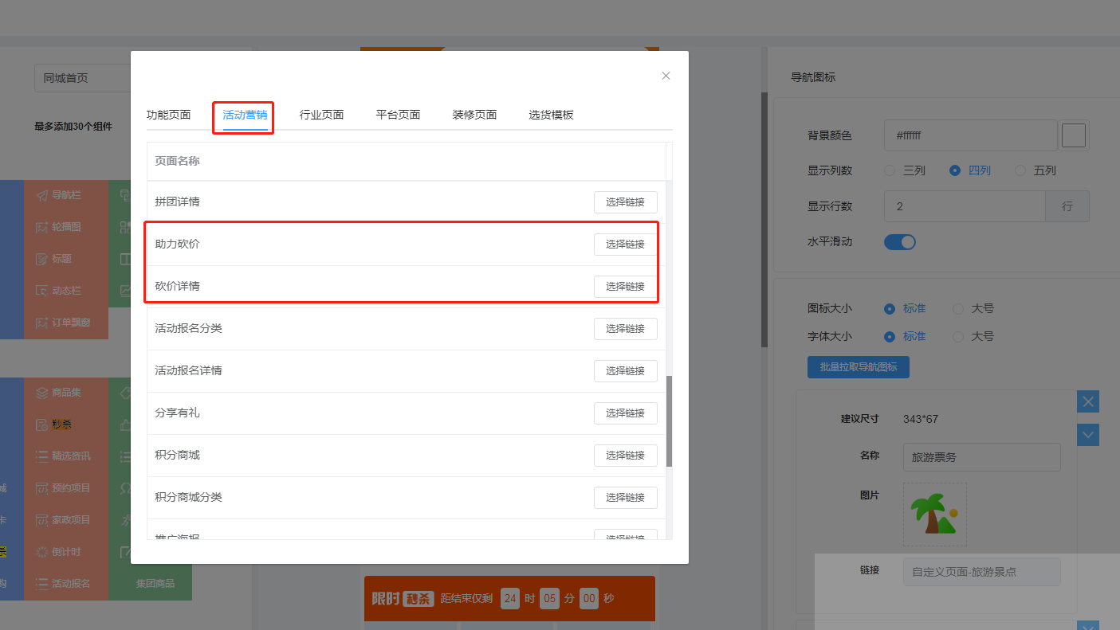Choose link for 积分商城分类
The image size is (1120, 630).
pyautogui.click(x=625, y=498)
